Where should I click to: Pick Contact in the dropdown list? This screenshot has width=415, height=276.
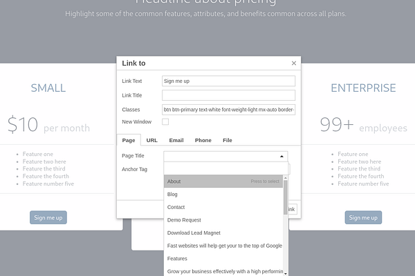[223, 207]
